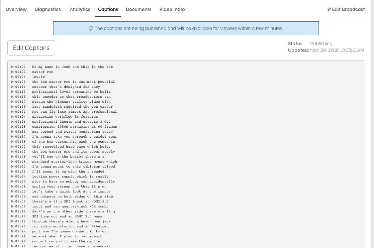Switch to the Video Index tab

click(172, 9)
